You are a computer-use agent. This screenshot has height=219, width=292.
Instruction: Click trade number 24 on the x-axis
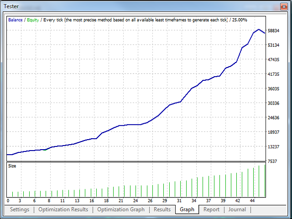(x=136, y=201)
